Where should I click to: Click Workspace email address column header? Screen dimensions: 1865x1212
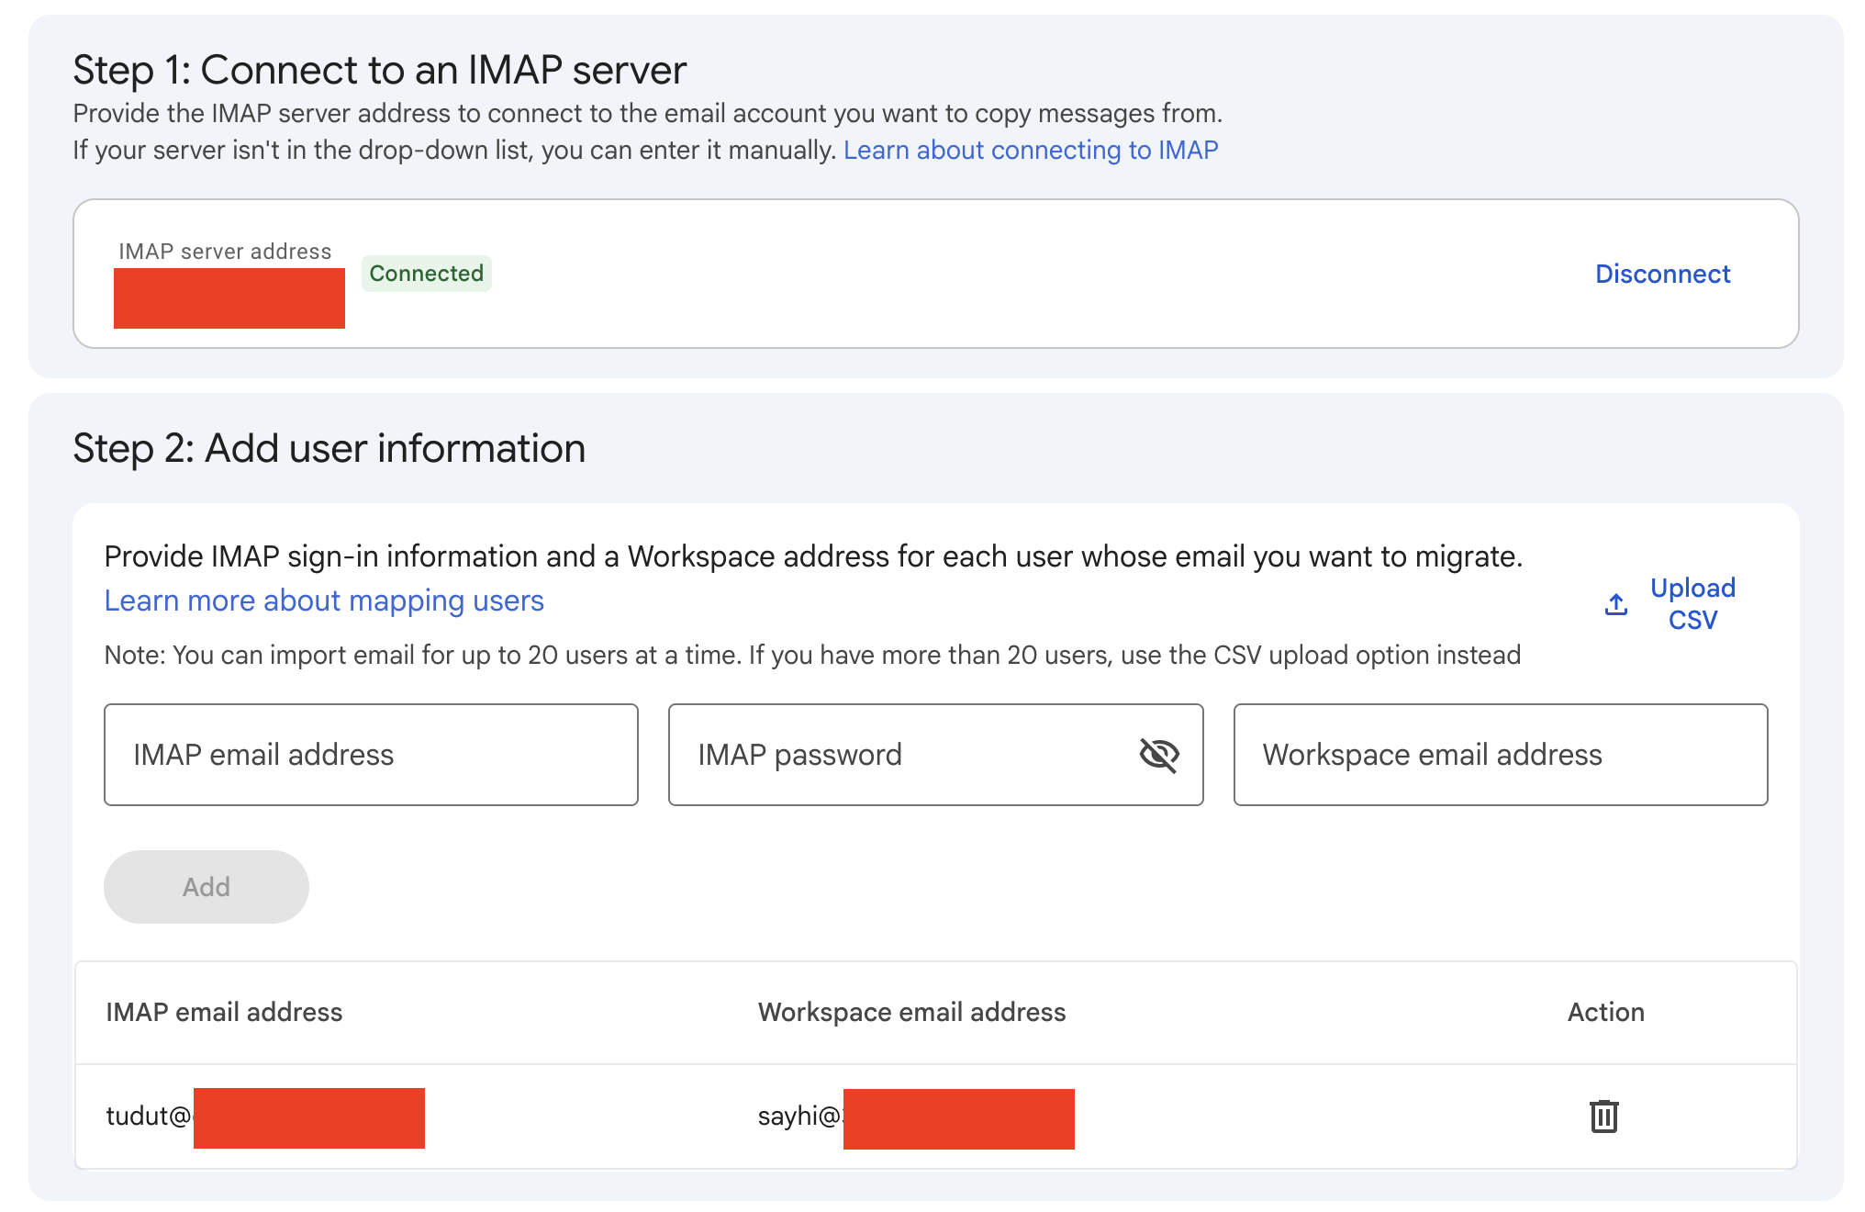coord(911,1012)
